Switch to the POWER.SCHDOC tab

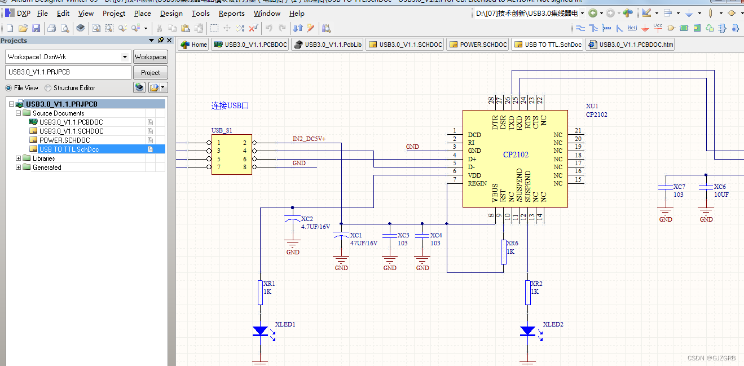point(478,45)
